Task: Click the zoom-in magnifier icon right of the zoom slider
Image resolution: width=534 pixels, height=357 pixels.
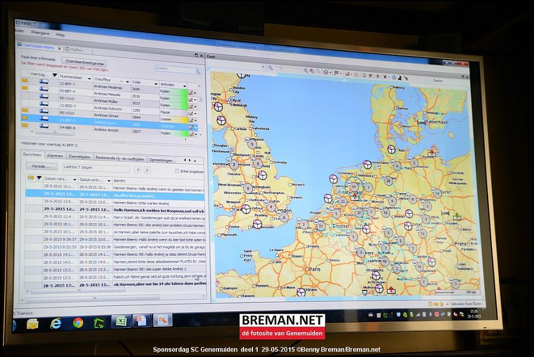Action: tap(306, 70)
